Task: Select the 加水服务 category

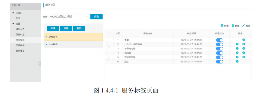Action: point(73,44)
